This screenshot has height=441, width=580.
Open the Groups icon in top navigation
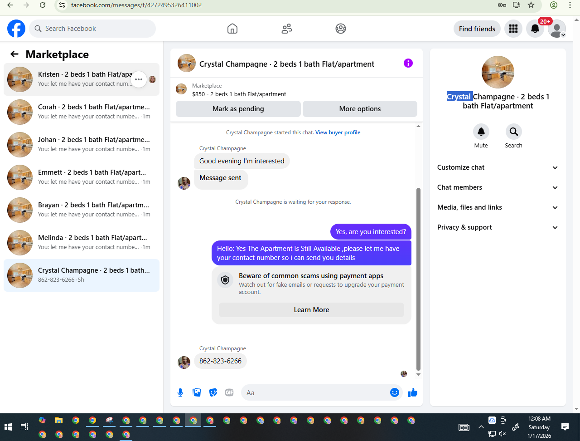coord(341,29)
